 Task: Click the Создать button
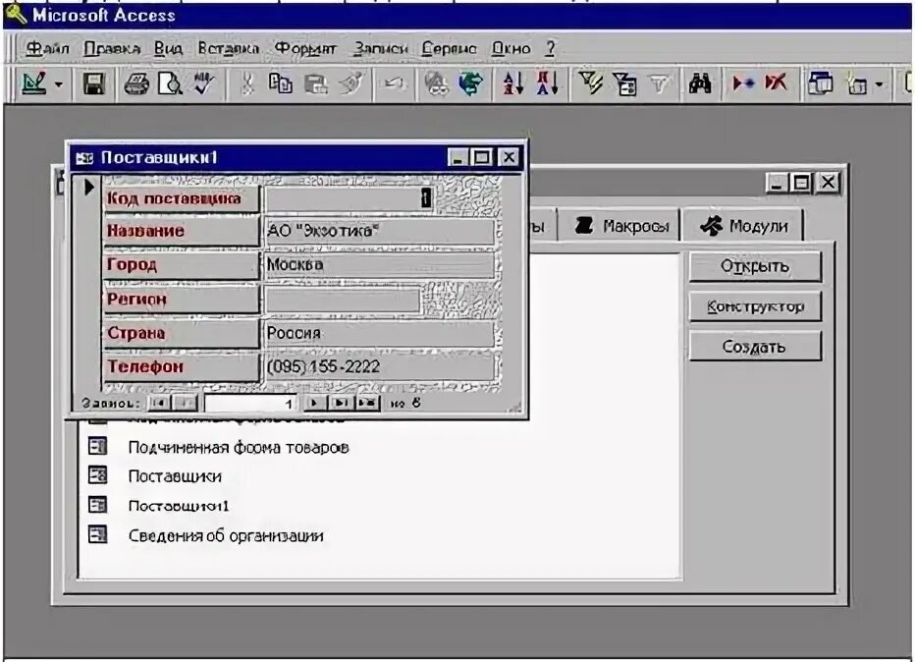(x=755, y=347)
